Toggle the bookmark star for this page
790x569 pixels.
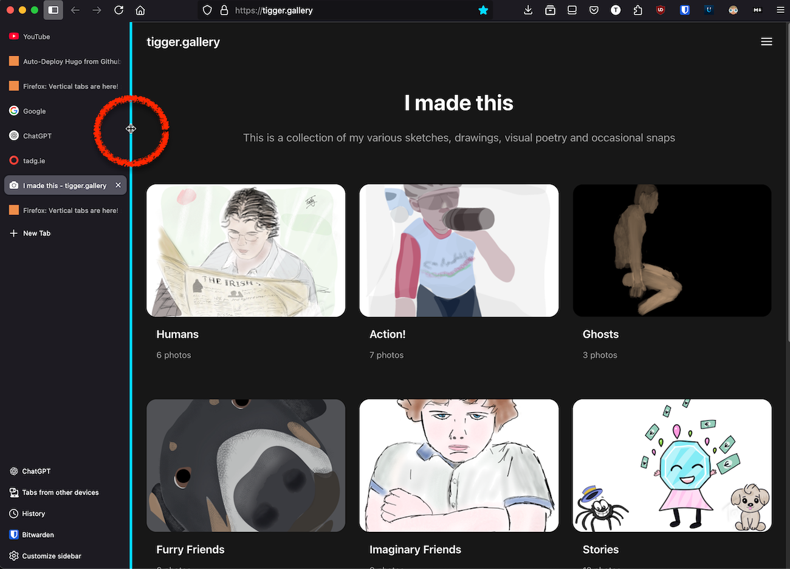click(483, 10)
